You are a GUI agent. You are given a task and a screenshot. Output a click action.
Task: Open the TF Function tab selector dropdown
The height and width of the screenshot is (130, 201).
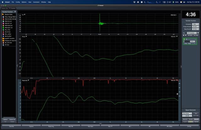pos(192,33)
